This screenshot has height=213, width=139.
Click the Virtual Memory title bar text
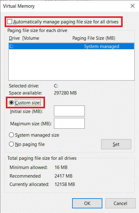click(19, 6)
